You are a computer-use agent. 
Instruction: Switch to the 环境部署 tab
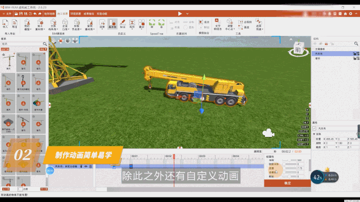coord(75,13)
